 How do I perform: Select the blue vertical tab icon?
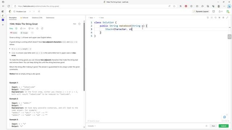(3, 20)
